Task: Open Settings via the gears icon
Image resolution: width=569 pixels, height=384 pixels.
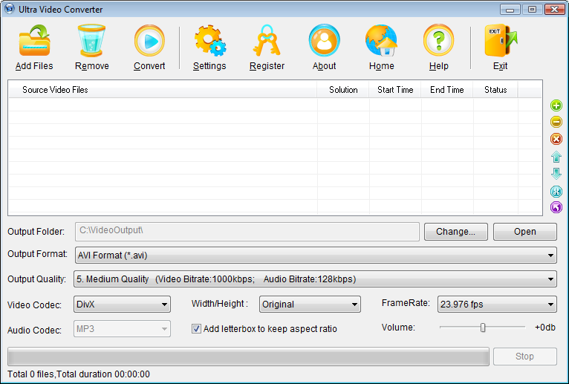Action: [209, 40]
